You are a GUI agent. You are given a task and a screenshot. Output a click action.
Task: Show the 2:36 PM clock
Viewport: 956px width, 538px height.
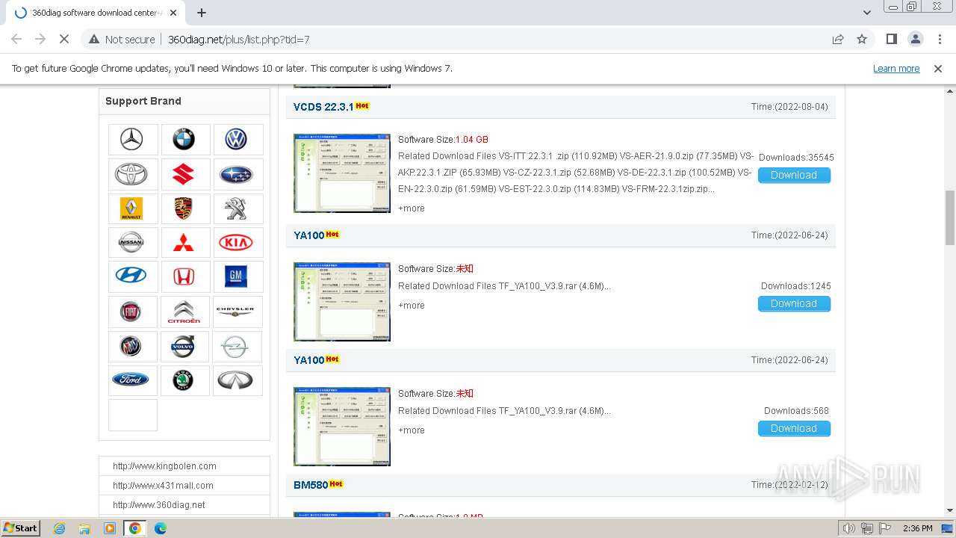917,528
